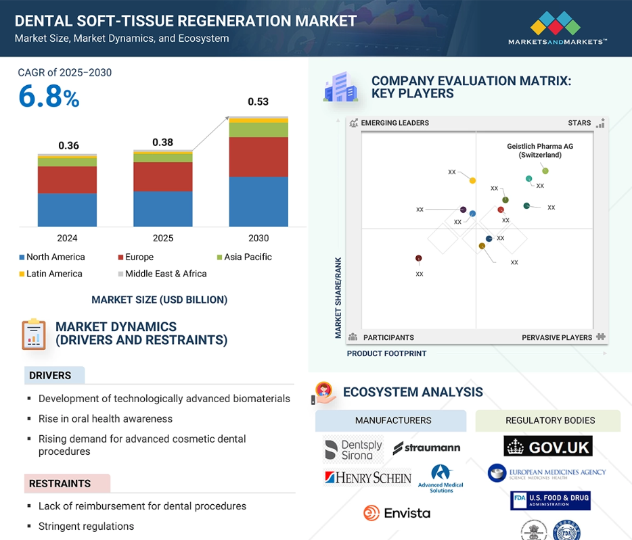Screen dimensions: 632x540
Task: Select the U.S. Food & Drug Administration logo
Action: (550, 501)
